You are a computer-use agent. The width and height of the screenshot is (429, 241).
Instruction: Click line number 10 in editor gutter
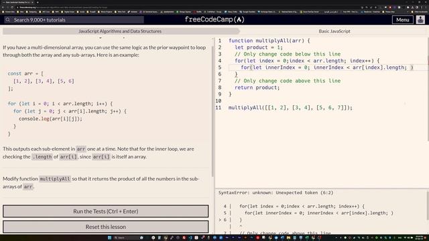tap(219, 101)
